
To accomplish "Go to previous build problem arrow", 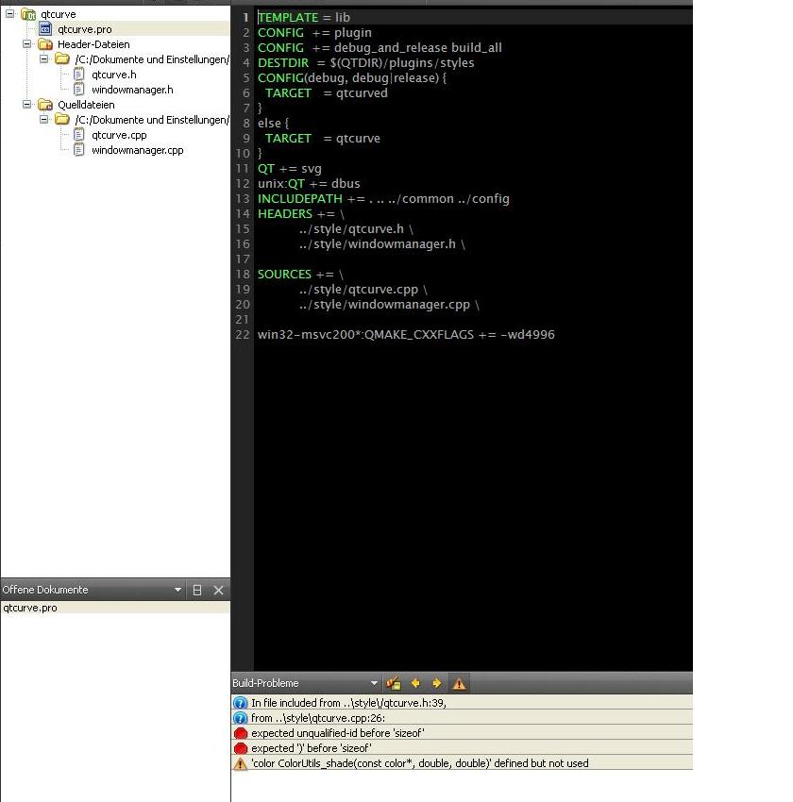I will click(x=415, y=683).
